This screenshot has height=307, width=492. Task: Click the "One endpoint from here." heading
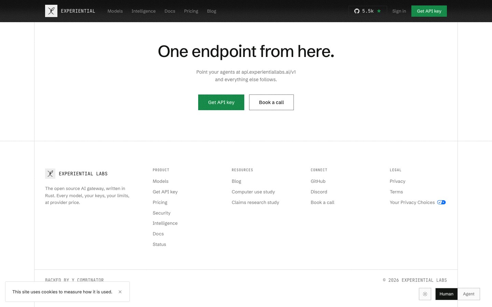coord(246,51)
